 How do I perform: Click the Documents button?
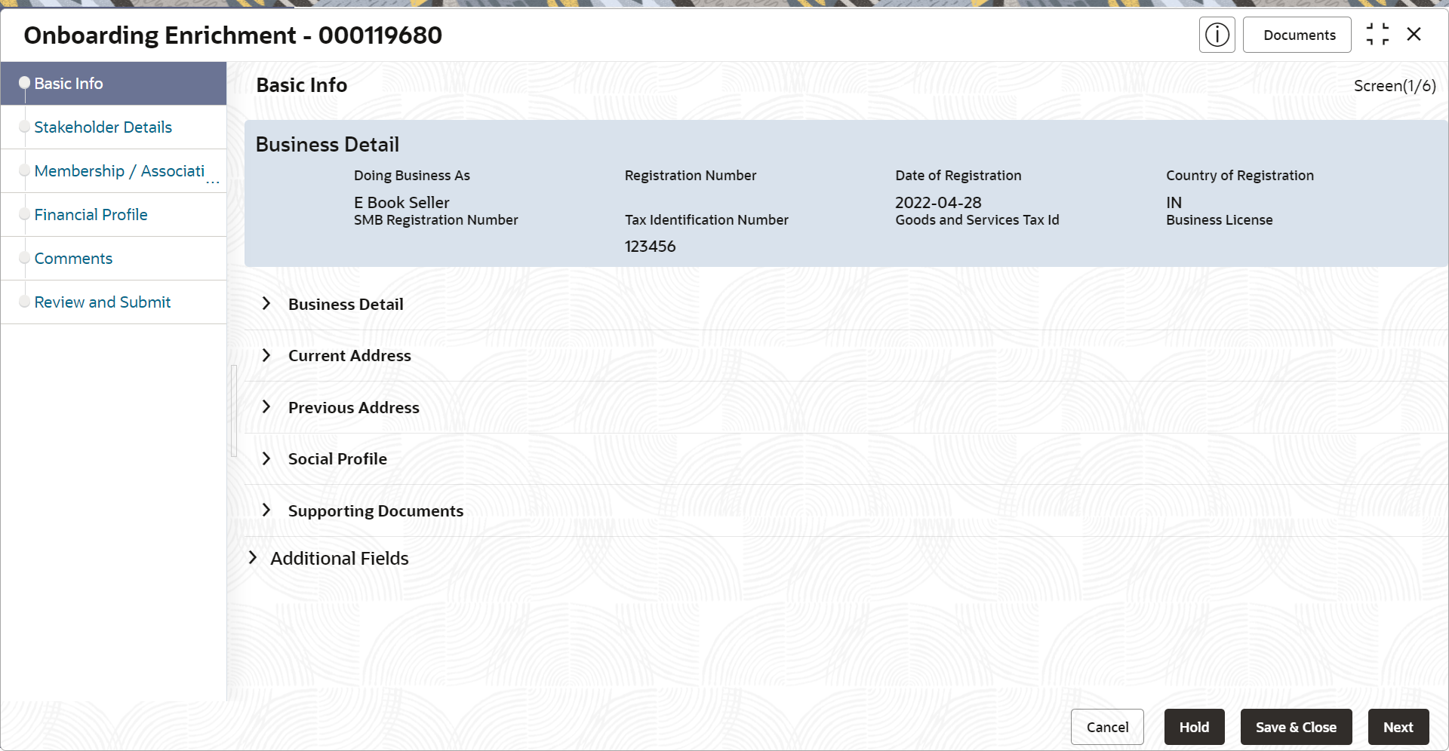1299,35
